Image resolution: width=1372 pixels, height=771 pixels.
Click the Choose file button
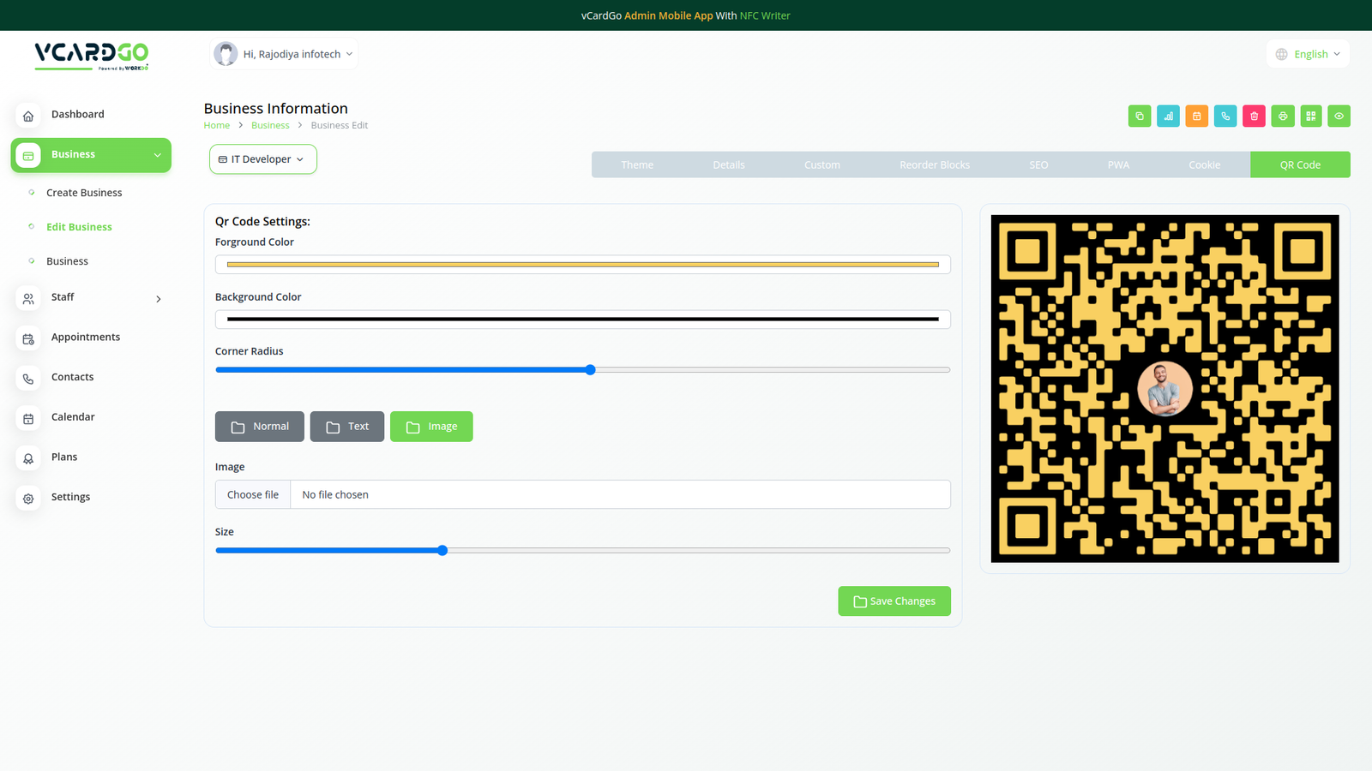253,495
